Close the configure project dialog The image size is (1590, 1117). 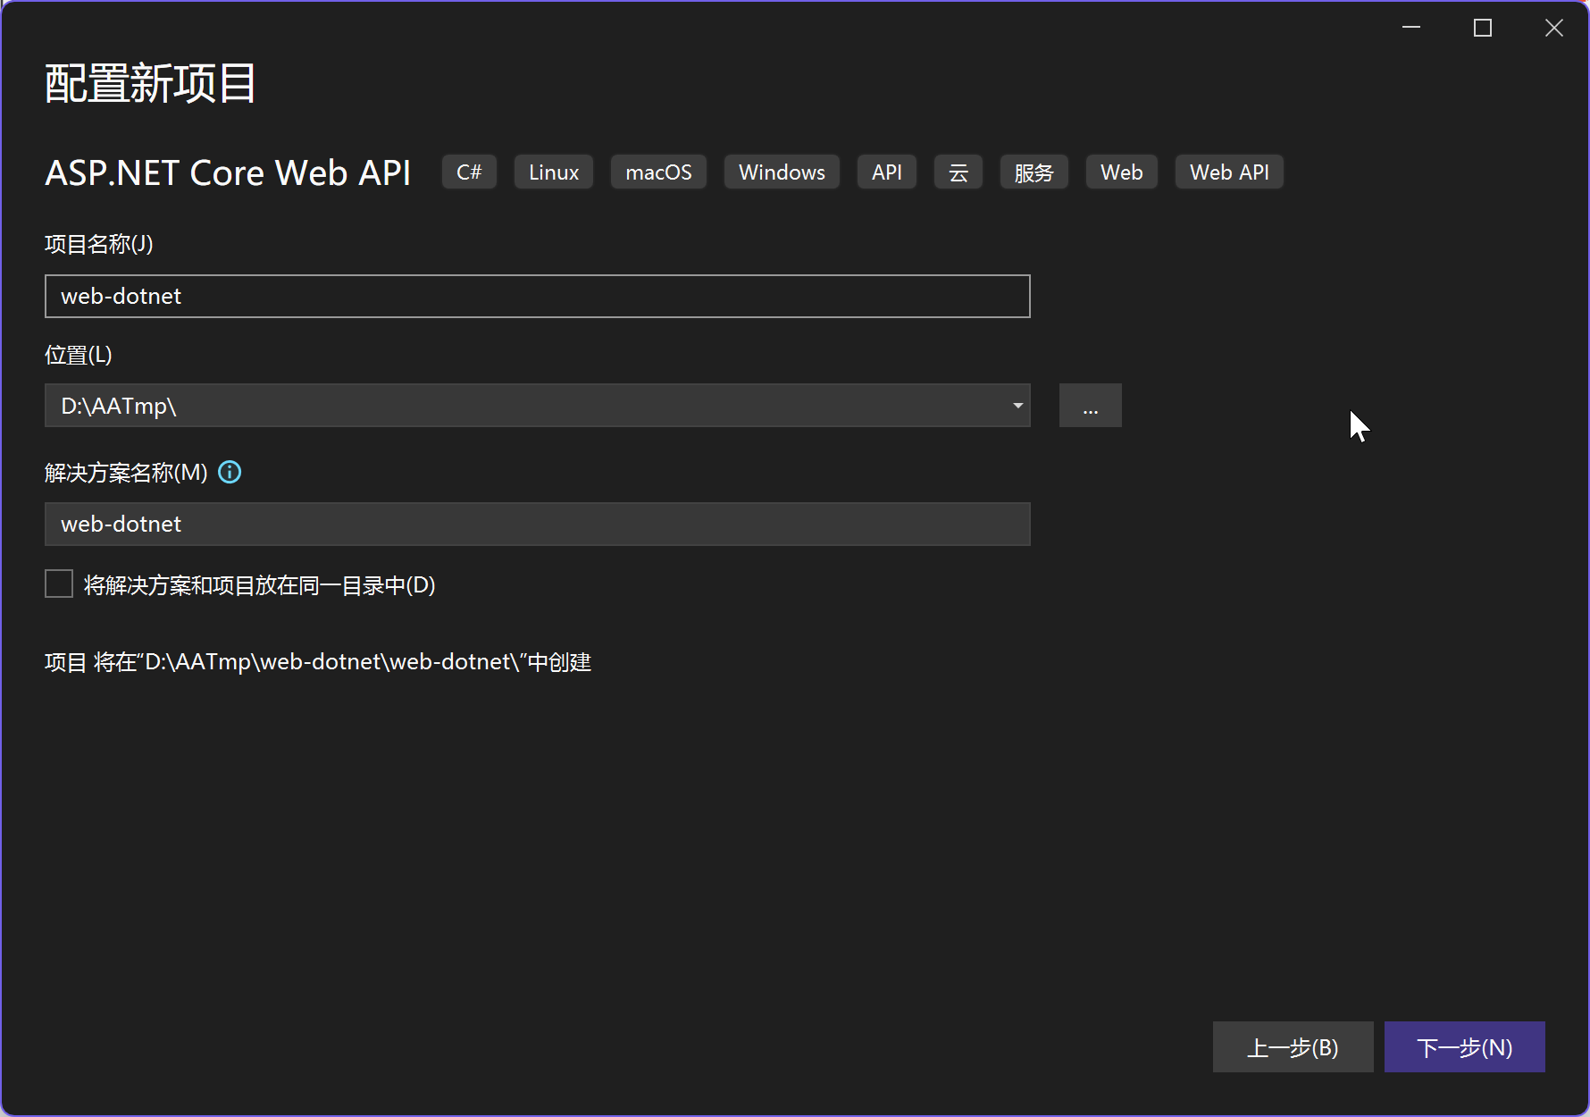[x=1554, y=28]
